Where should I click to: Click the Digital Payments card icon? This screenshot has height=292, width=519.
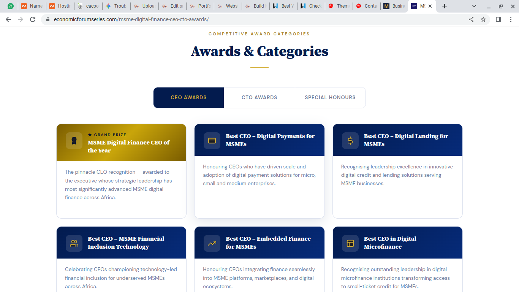(212, 141)
